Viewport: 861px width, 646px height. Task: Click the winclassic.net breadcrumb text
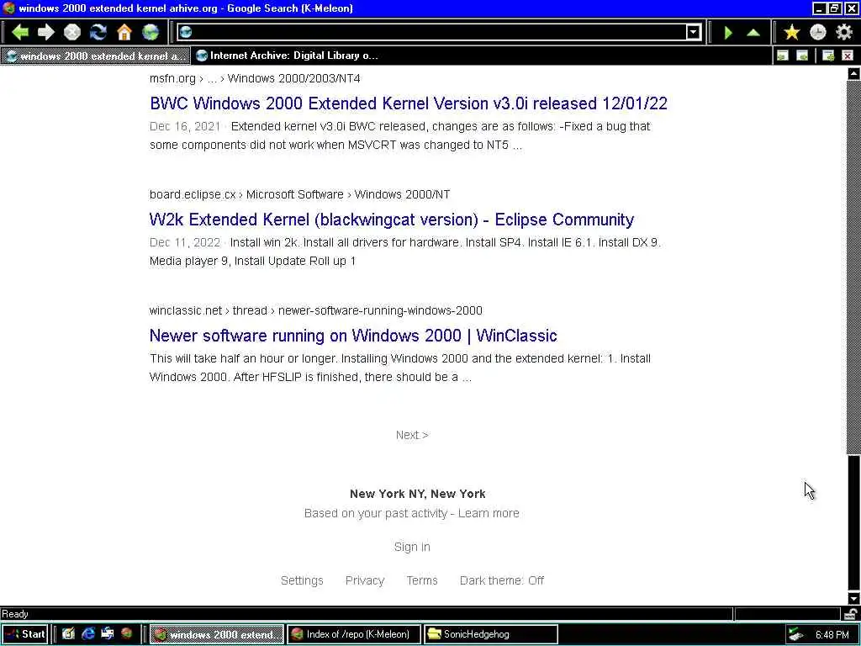186,310
